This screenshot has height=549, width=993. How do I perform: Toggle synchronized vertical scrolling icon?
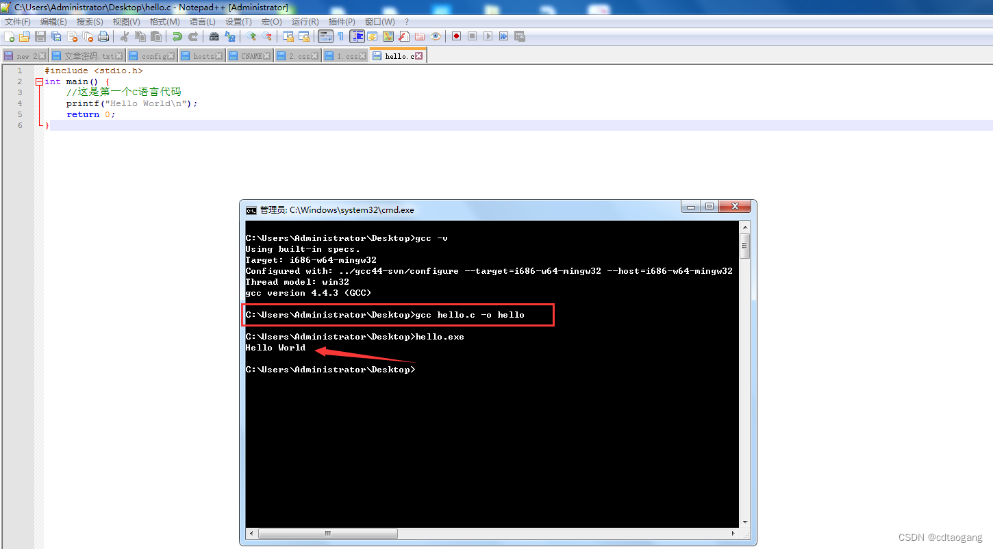pyautogui.click(x=288, y=36)
